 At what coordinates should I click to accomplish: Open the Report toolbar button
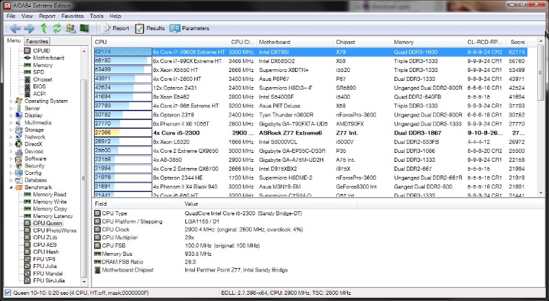115,28
